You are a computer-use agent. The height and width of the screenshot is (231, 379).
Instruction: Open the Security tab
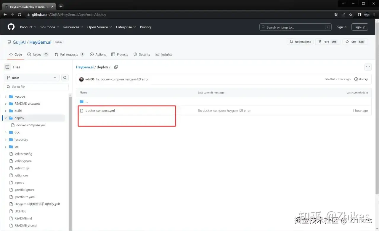click(142, 54)
